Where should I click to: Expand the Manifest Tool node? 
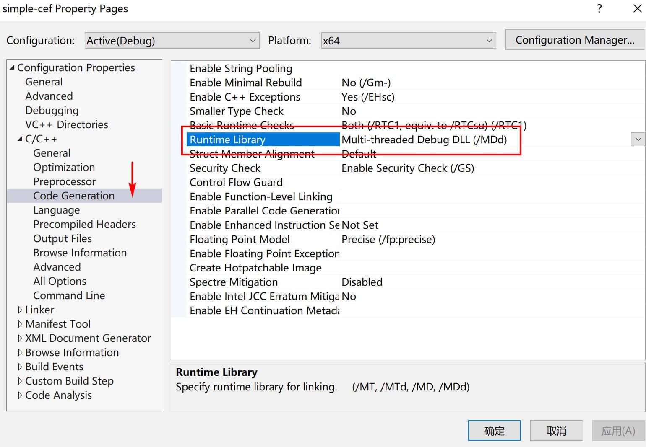point(20,324)
